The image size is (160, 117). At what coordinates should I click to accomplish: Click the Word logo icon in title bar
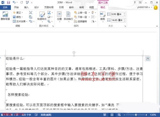click(3, 2)
